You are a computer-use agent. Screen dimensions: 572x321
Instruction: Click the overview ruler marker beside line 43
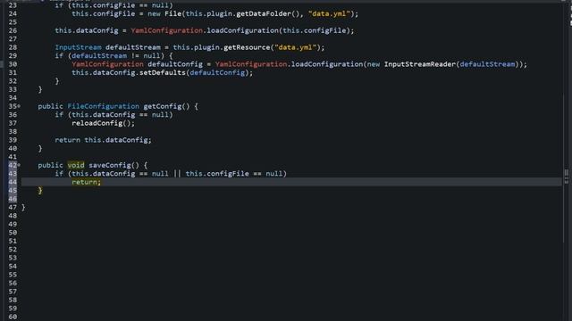click(567, 173)
